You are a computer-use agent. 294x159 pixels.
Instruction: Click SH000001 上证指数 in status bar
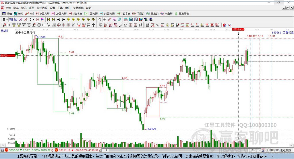coord(278,150)
